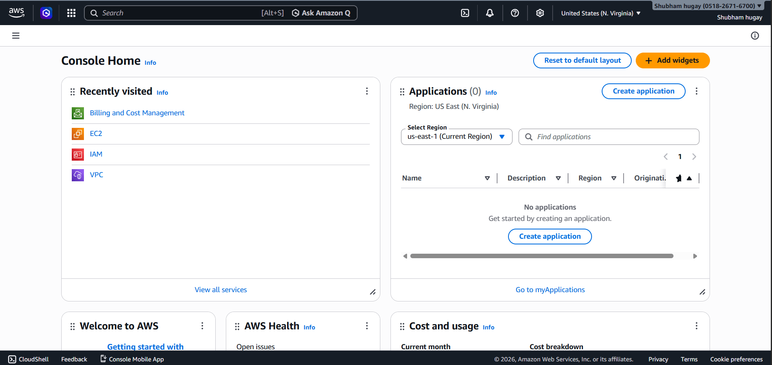This screenshot has height=365, width=772.
Task: Click the VPC service icon
Action: tap(78, 175)
